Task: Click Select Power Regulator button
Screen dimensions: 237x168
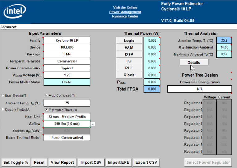Action: coord(208,162)
